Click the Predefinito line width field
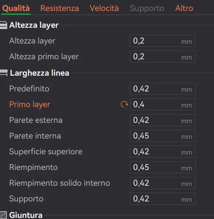This screenshot has height=219, width=214. (x=163, y=89)
